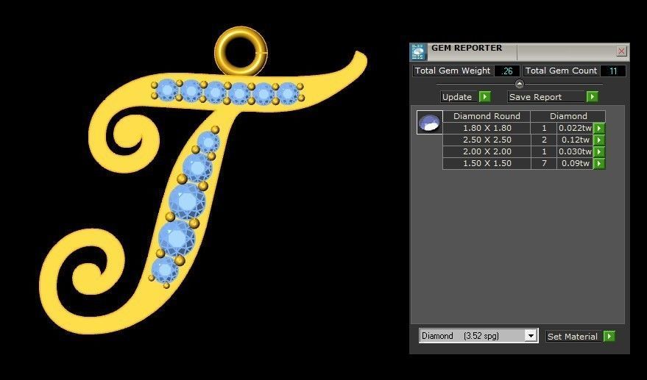Click the 0.12tw weight cell

click(575, 140)
